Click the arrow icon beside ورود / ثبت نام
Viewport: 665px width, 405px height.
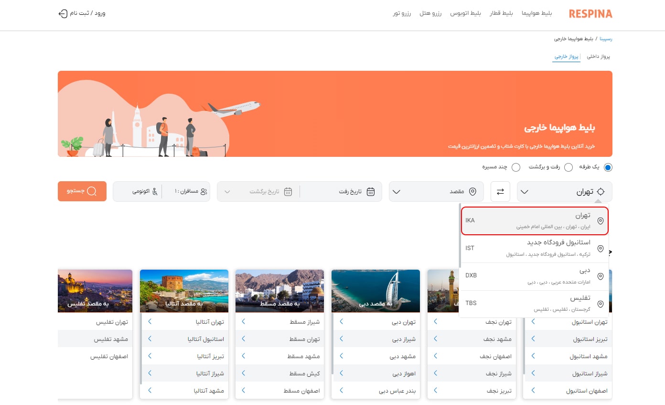pyautogui.click(x=63, y=14)
